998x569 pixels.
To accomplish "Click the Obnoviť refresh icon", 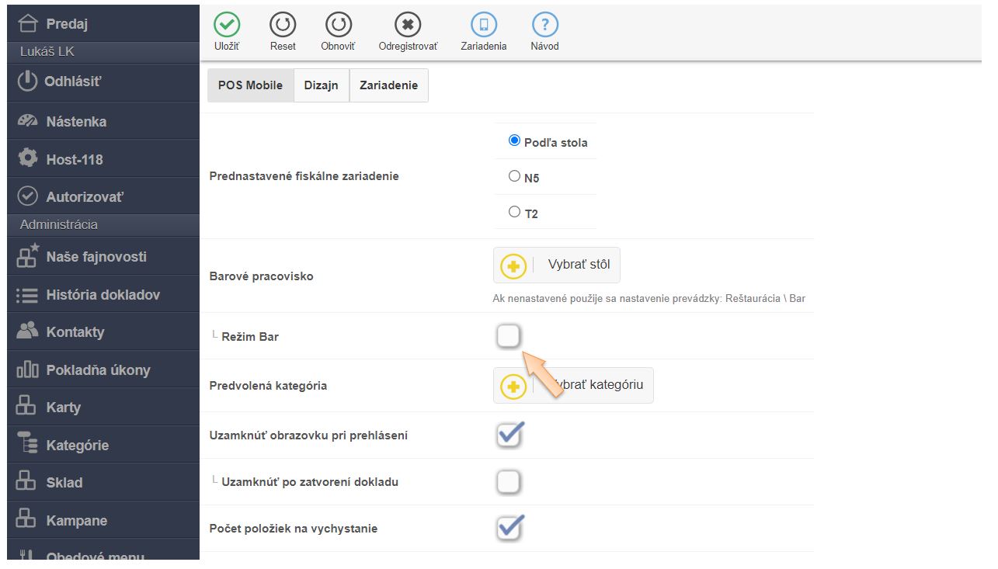I will [x=338, y=25].
